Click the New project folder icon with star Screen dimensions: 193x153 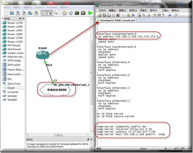[30, 13]
